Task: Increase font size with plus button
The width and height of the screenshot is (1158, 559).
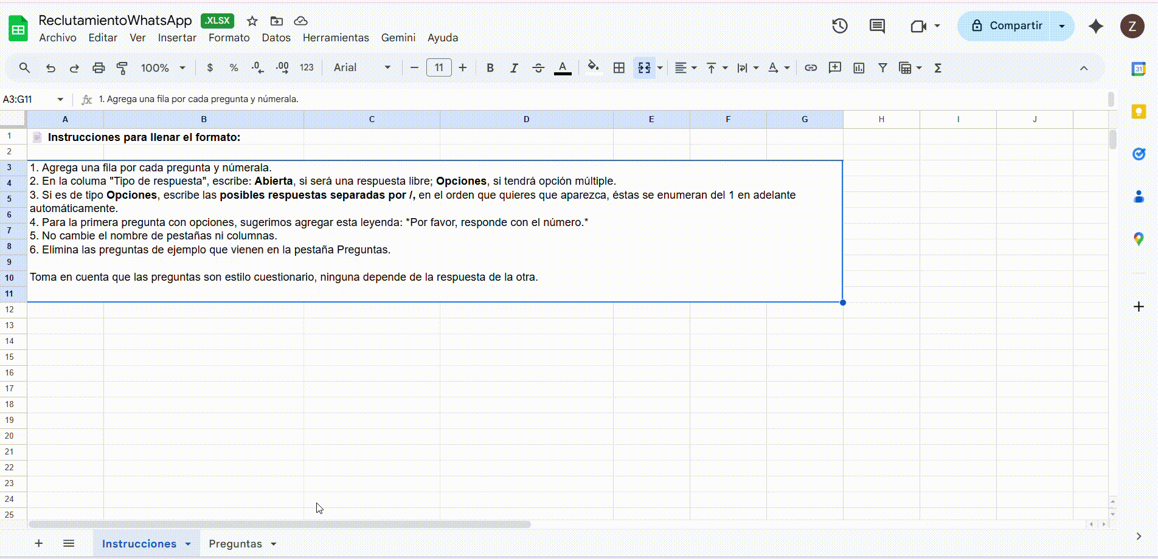Action: [463, 68]
